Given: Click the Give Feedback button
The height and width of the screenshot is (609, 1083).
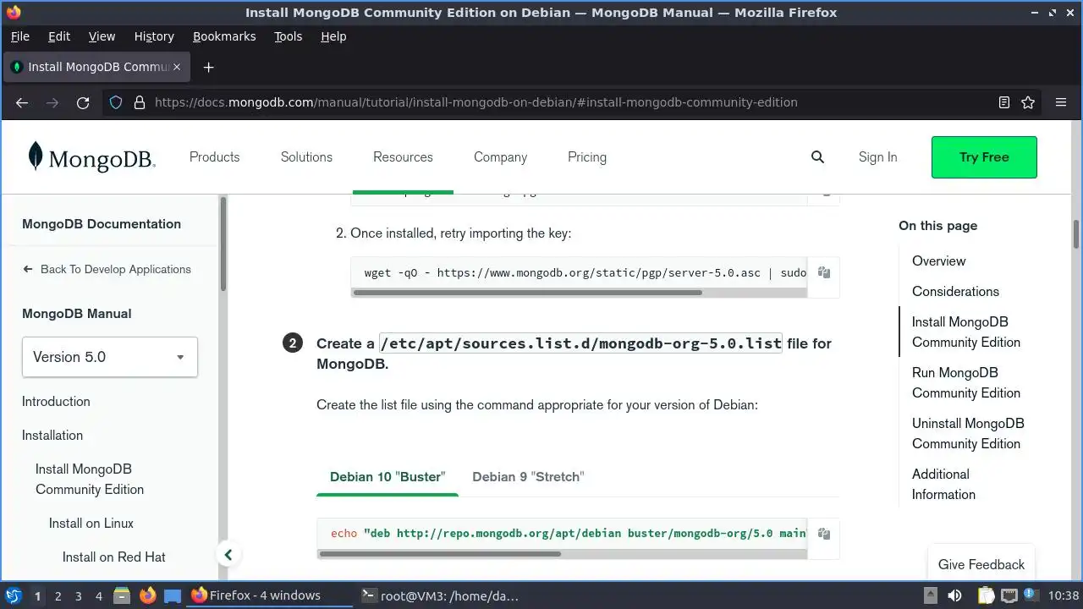Looking at the screenshot, I should click(981, 564).
